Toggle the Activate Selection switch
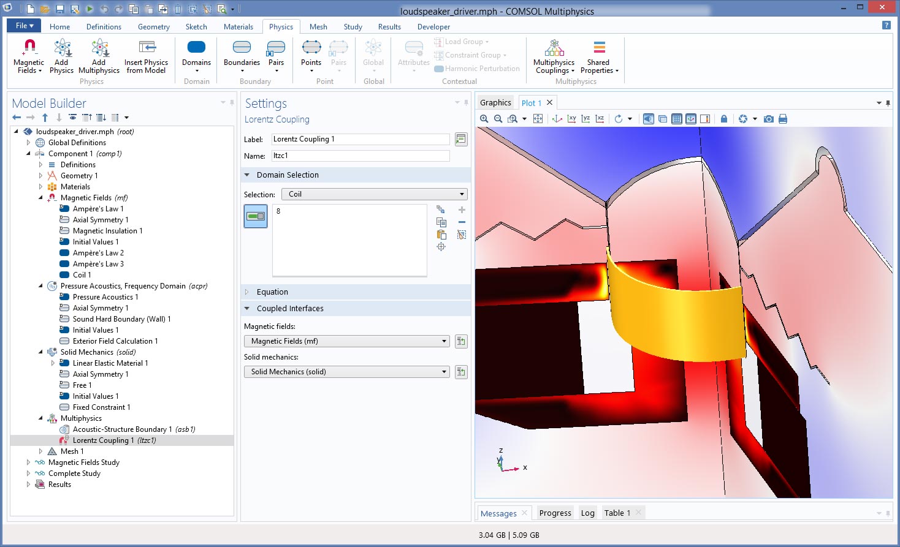Screen dimensions: 900x547 point(256,216)
